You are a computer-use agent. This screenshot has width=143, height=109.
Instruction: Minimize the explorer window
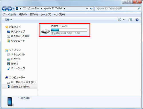pyautogui.click(x=125, y=2)
